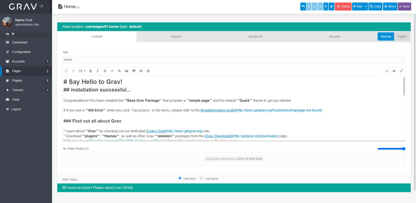The width and height of the screenshot is (416, 203).
Task: Expand the editor to fullscreen
Action: 401,71
